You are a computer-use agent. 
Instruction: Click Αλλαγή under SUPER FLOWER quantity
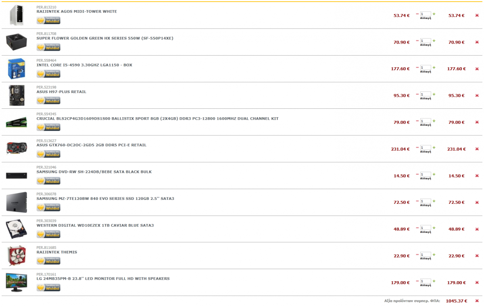(x=426, y=45)
